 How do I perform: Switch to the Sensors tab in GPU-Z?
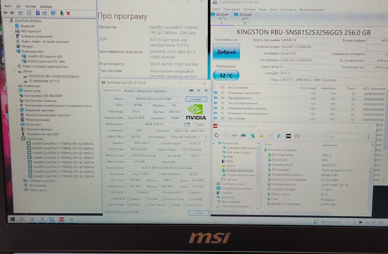[129, 91]
